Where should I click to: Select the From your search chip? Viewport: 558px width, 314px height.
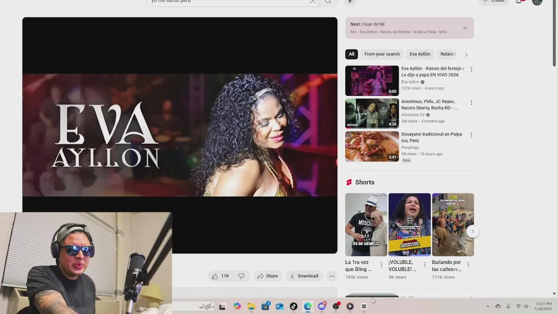(382, 54)
